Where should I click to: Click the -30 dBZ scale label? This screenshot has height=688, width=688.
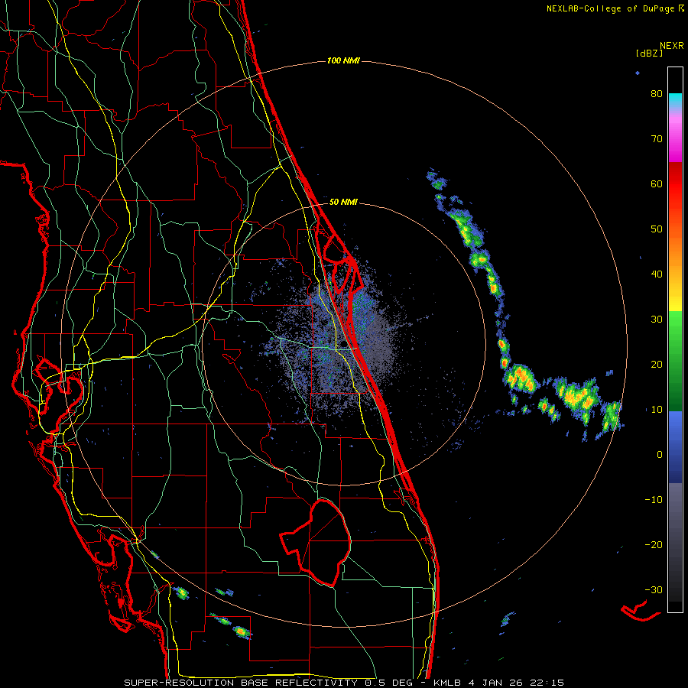(x=654, y=590)
